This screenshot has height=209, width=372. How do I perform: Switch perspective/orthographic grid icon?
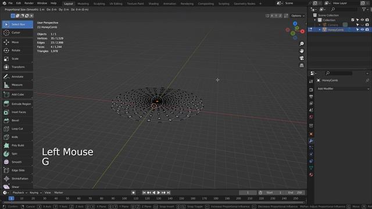[x=302, y=65]
